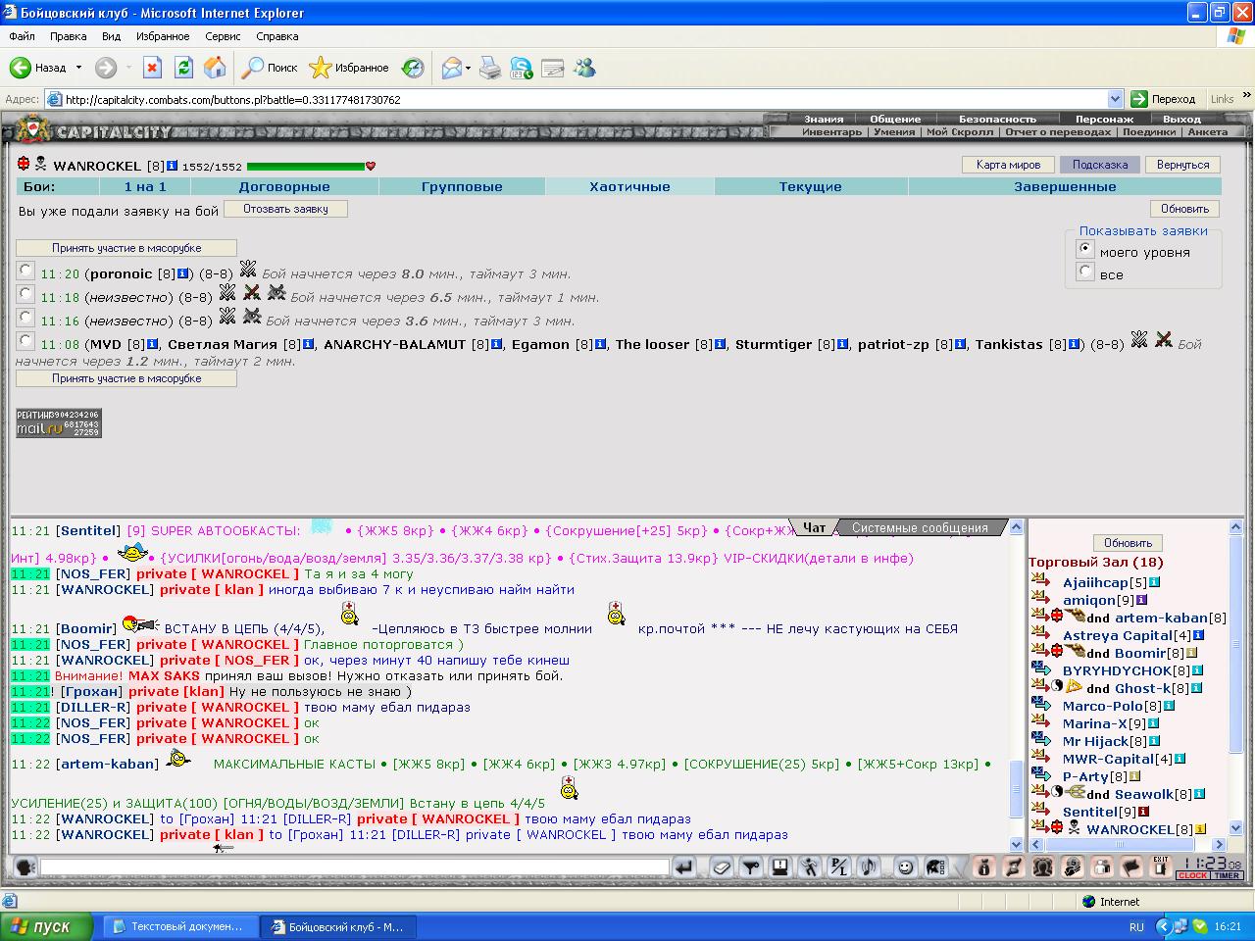
Task: Click private message icon for BYRYHDYCHOK
Action: pos(1040,669)
